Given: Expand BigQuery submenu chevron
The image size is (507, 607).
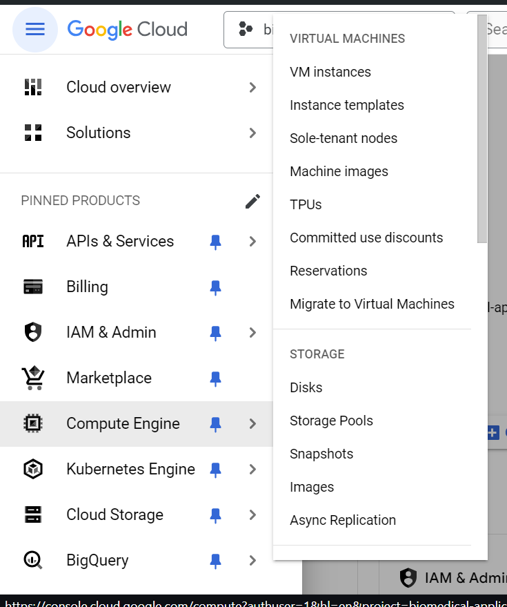Looking at the screenshot, I should [x=253, y=561].
